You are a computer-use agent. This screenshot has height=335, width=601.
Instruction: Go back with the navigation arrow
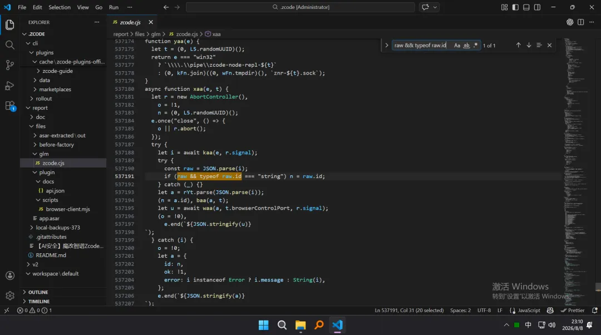(x=166, y=7)
